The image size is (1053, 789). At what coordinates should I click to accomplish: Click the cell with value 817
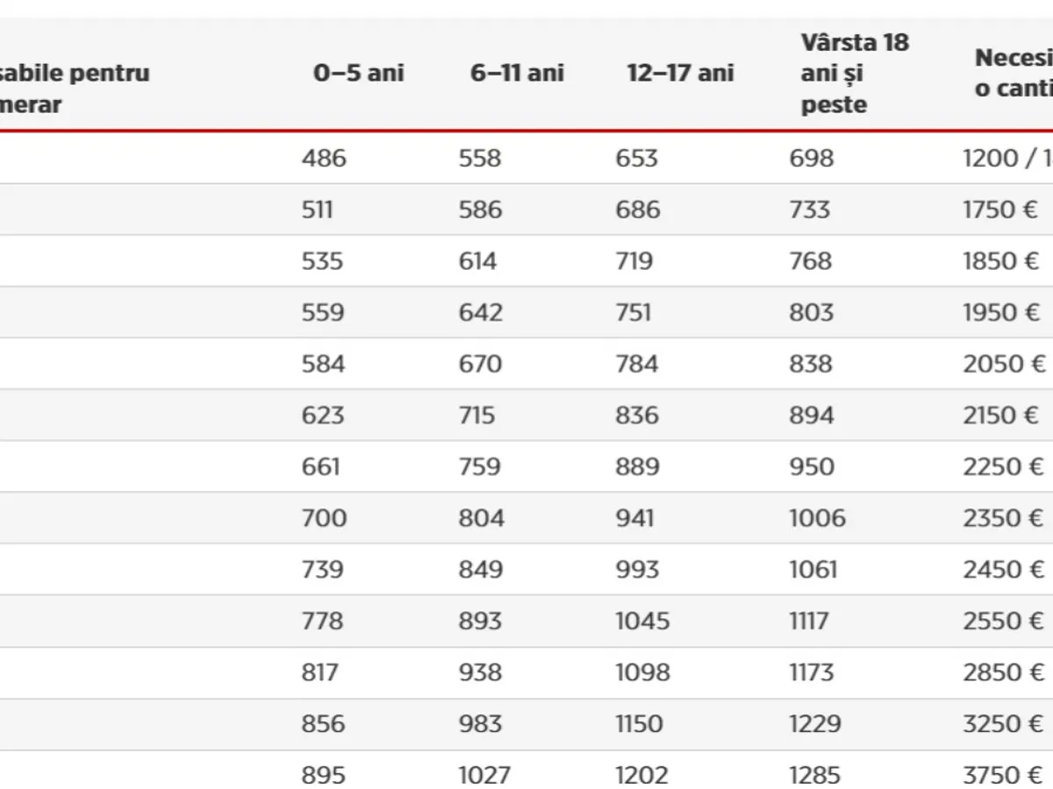tap(319, 672)
